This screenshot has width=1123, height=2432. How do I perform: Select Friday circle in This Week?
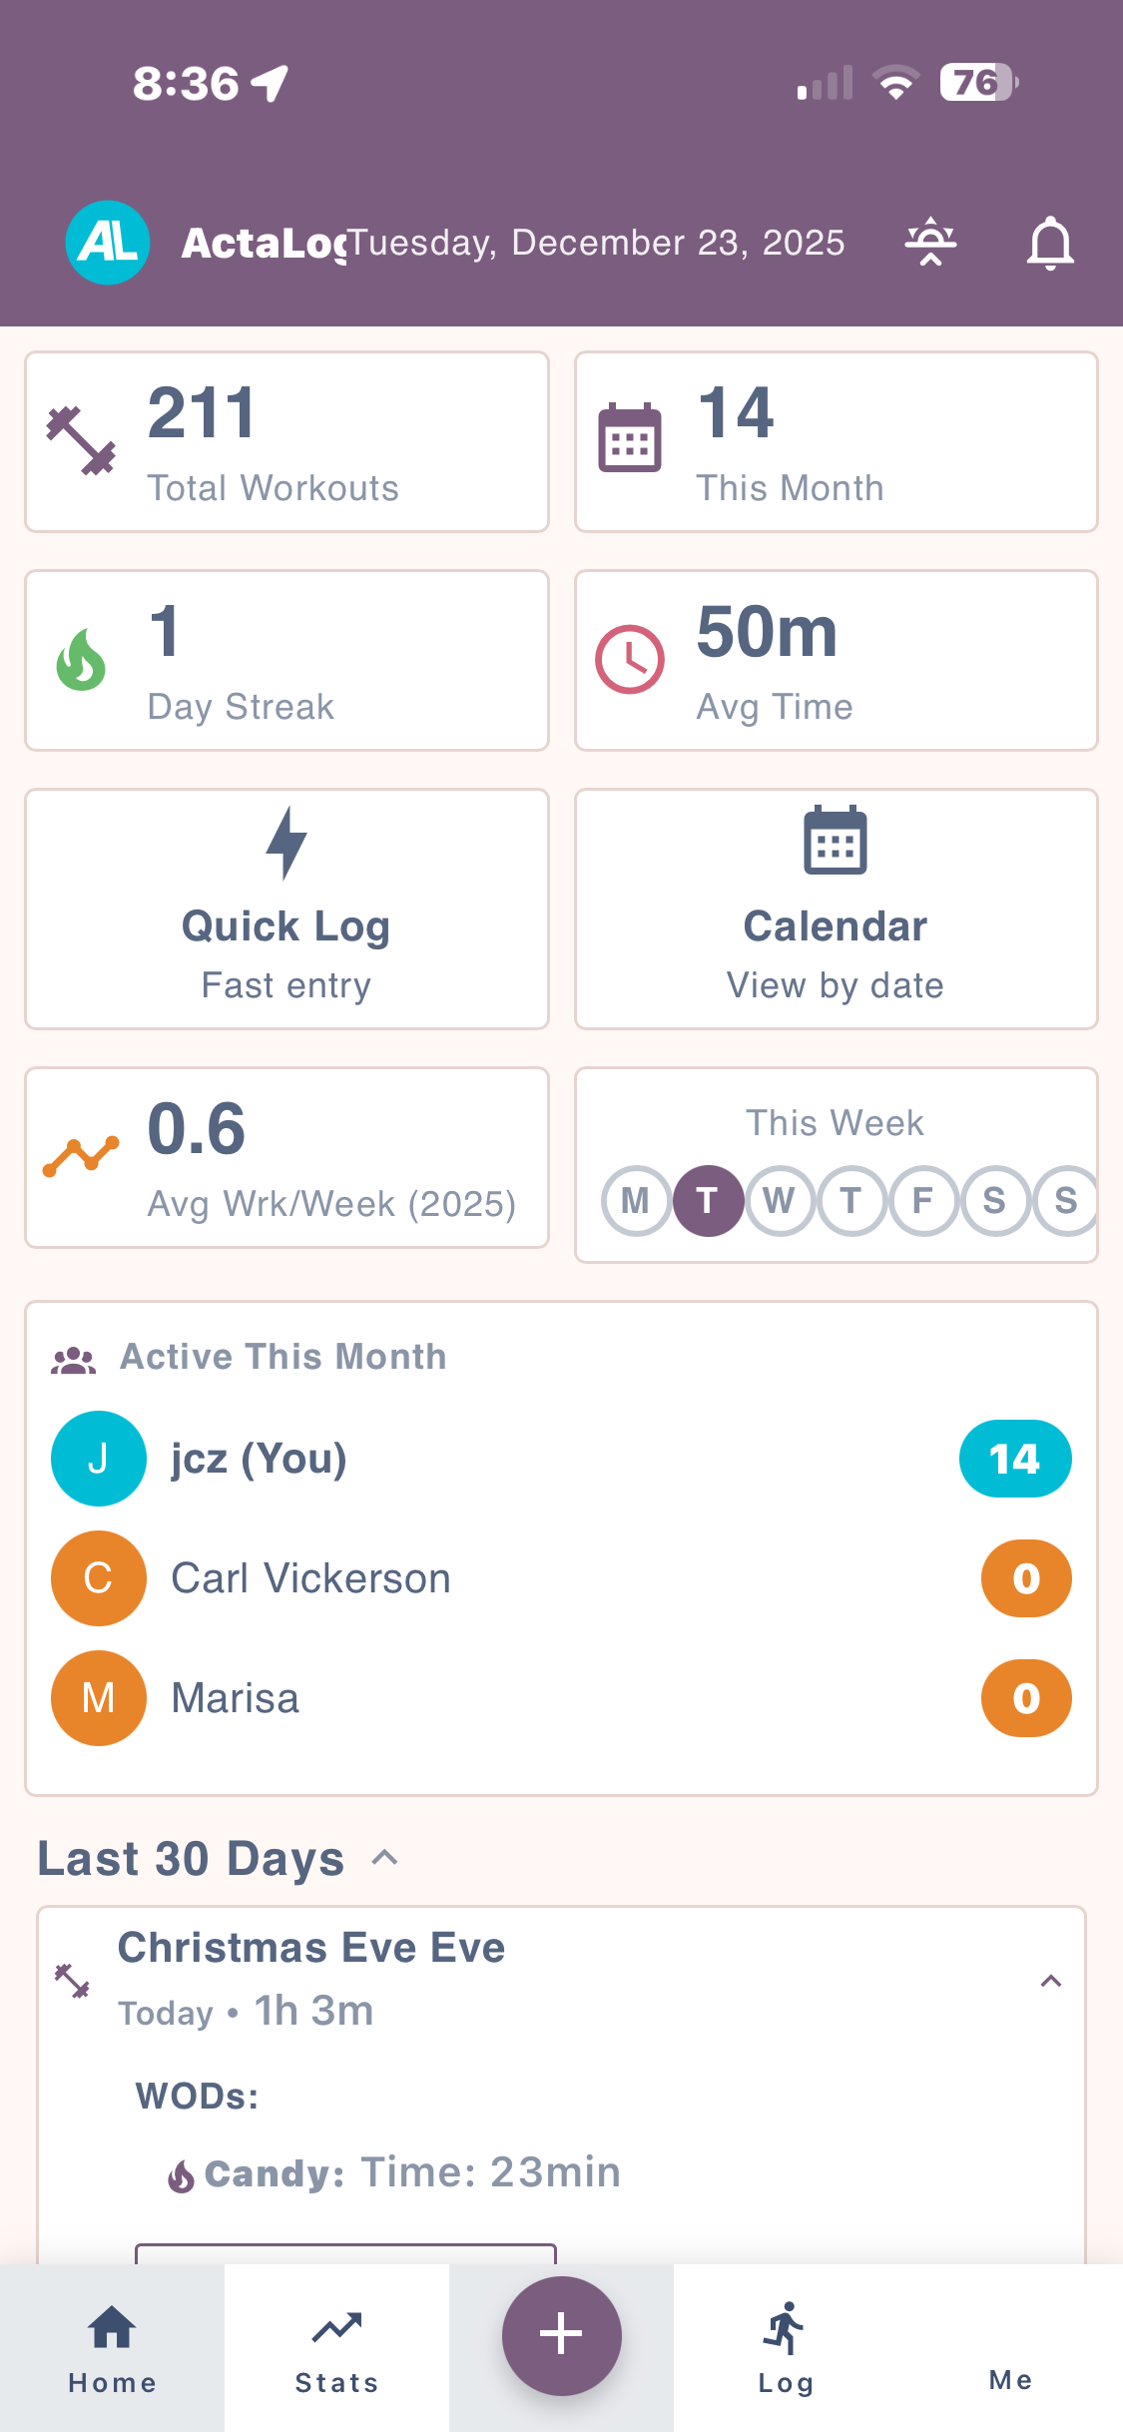923,1200
